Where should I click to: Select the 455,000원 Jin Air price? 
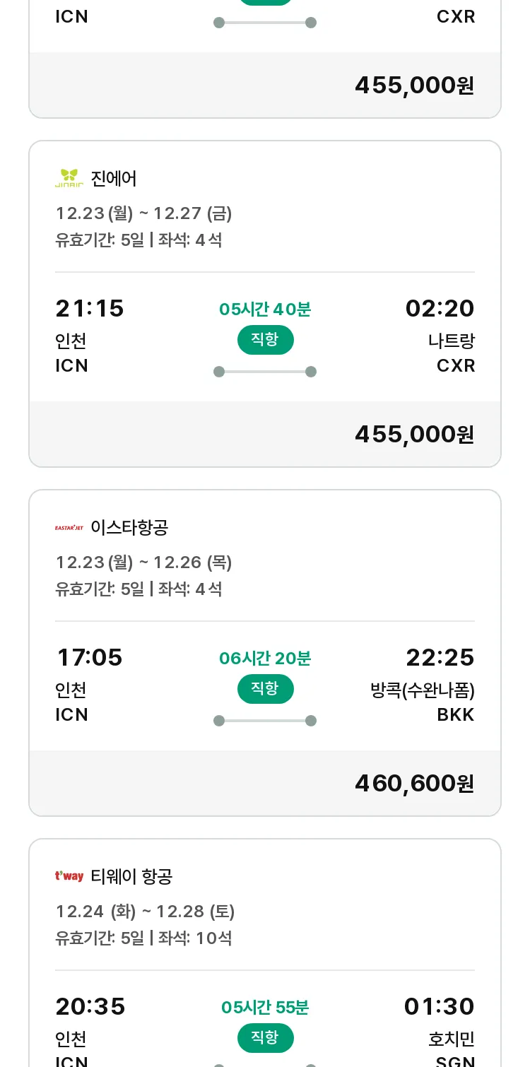click(x=414, y=434)
